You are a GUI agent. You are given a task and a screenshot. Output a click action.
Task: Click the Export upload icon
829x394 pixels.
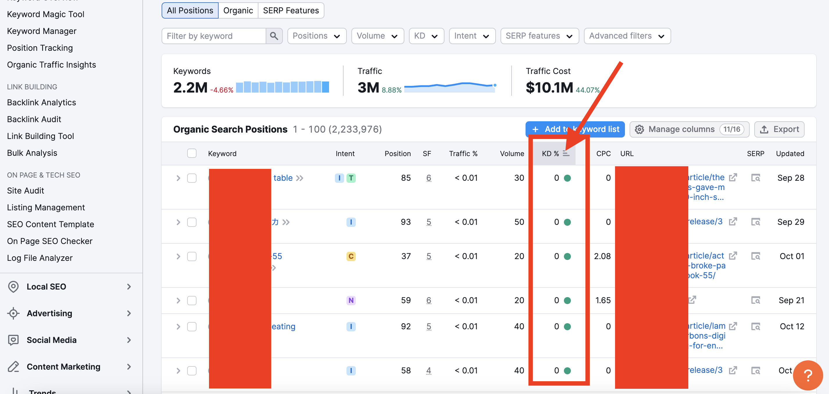764,129
